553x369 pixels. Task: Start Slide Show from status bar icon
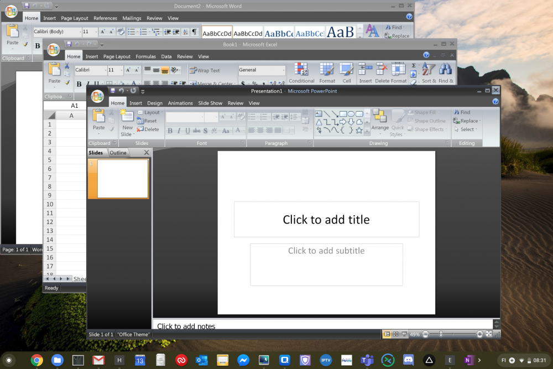(x=404, y=334)
